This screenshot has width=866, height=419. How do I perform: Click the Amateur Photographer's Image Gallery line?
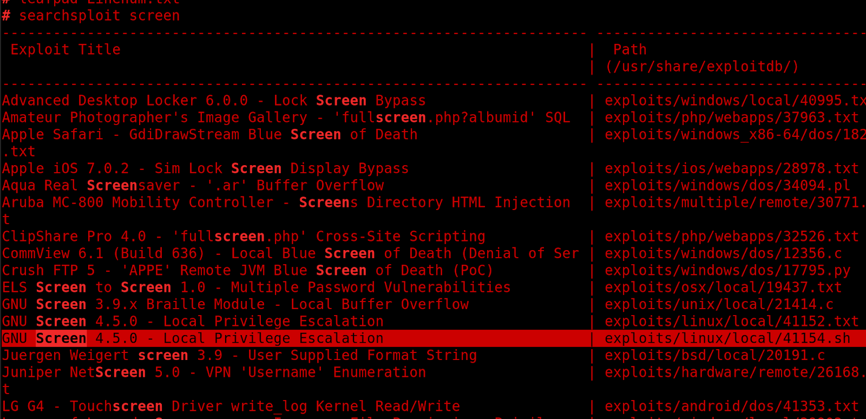(x=286, y=117)
